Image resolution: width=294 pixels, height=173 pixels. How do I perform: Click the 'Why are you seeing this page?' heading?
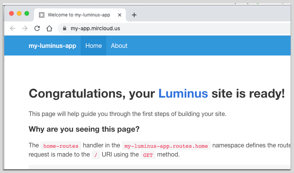coord(84,129)
